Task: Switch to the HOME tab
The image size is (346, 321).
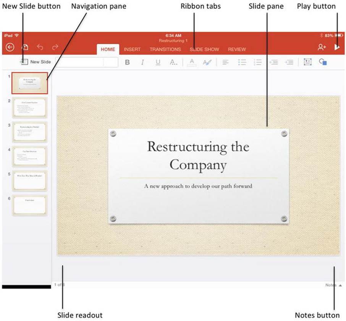Action: point(108,49)
